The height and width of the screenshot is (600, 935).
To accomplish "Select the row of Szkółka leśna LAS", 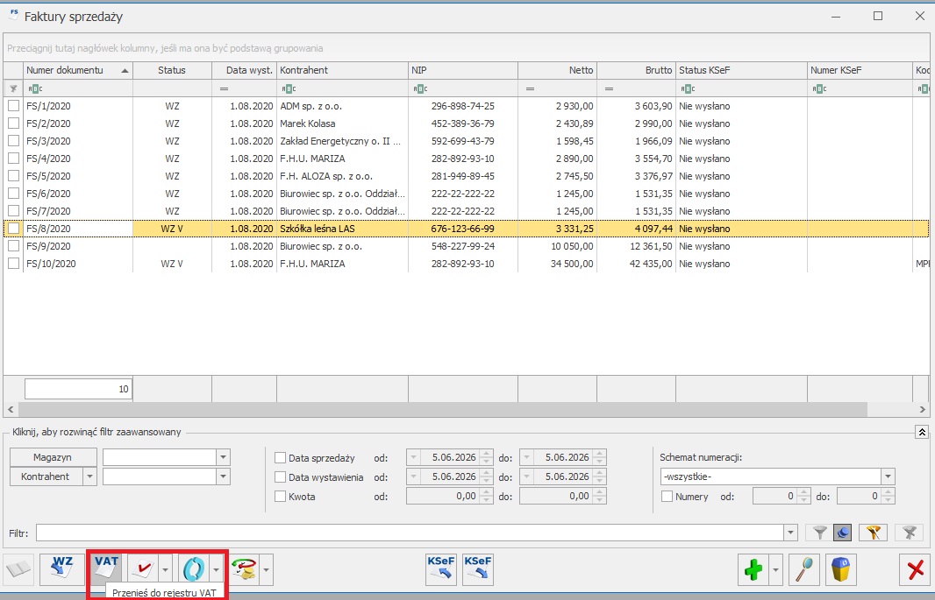I will click(467, 229).
